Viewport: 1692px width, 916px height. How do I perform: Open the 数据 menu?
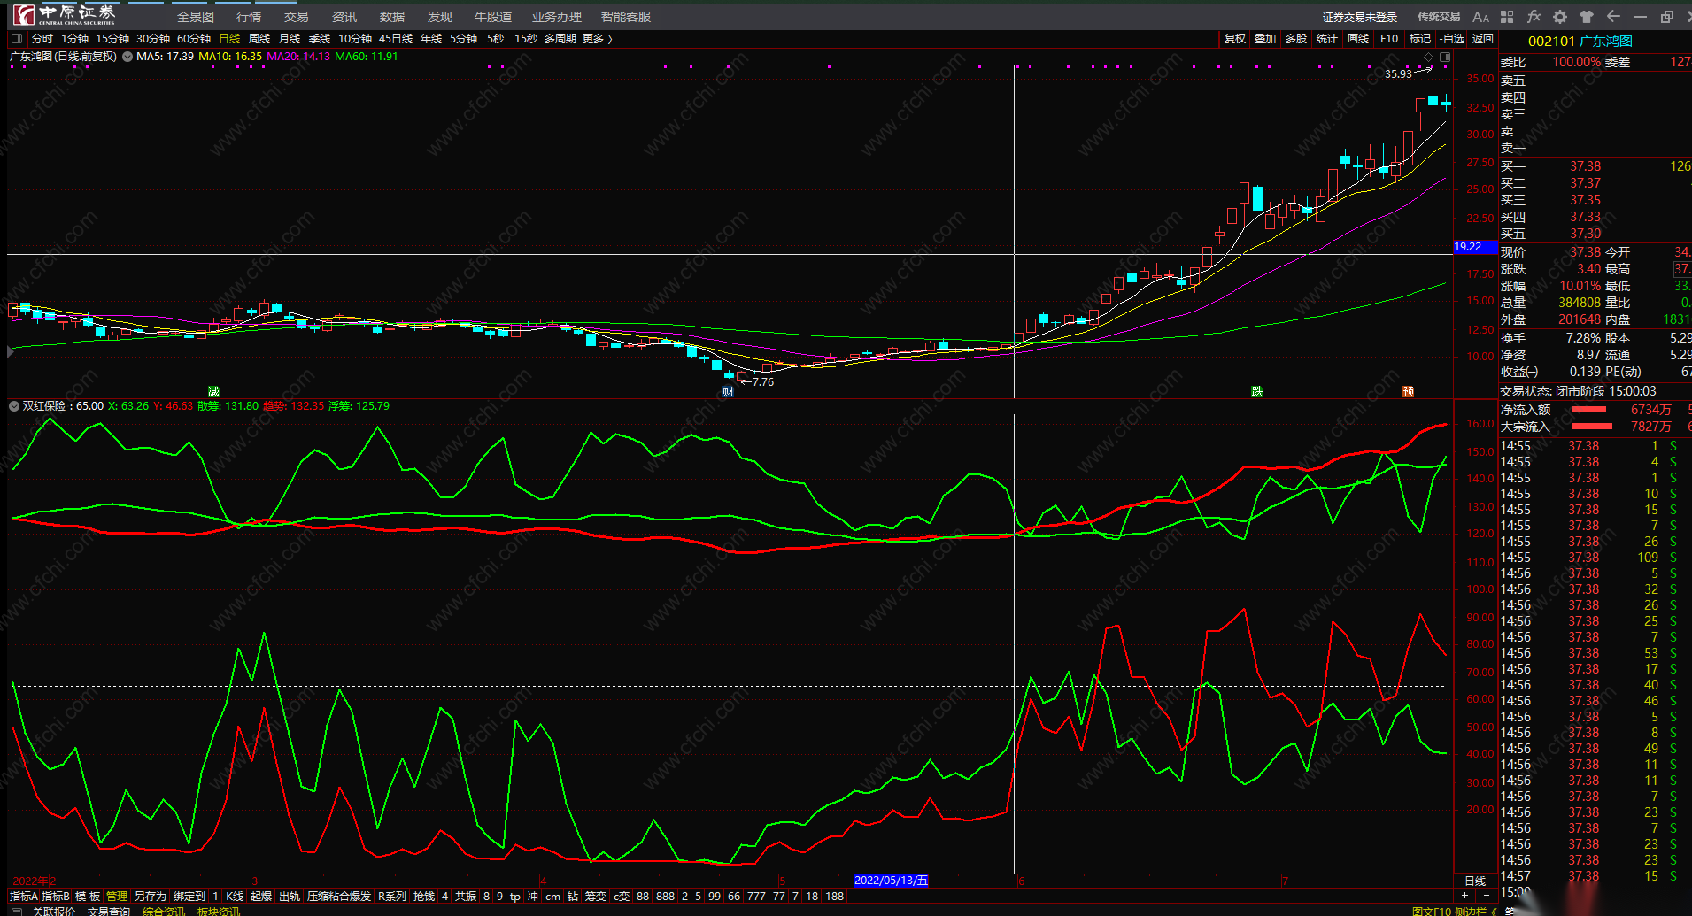coord(392,17)
